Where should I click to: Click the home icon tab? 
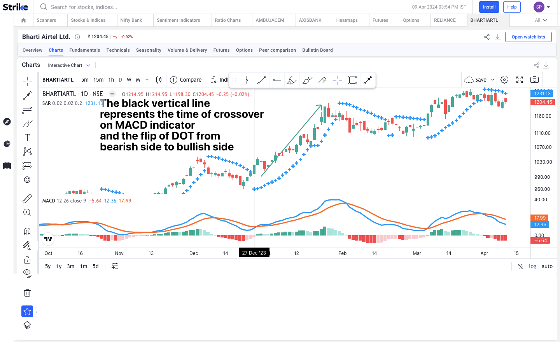pyautogui.click(x=23, y=20)
